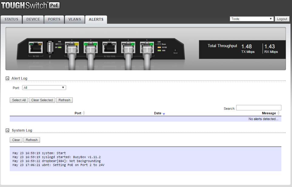Click port 5 on the switch image
Viewport: 292px width, 187px height.
[x=147, y=47]
